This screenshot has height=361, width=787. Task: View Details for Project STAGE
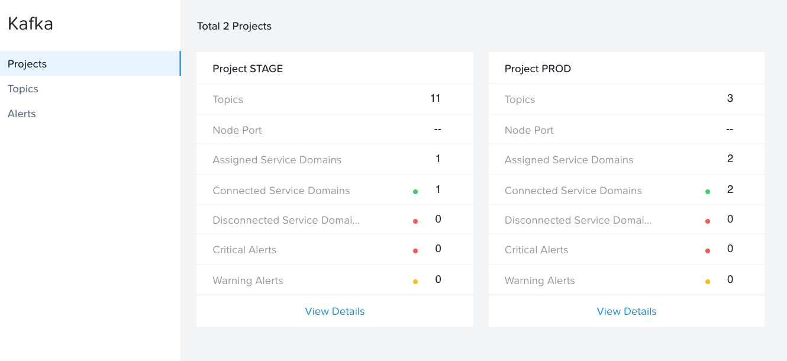[335, 311]
